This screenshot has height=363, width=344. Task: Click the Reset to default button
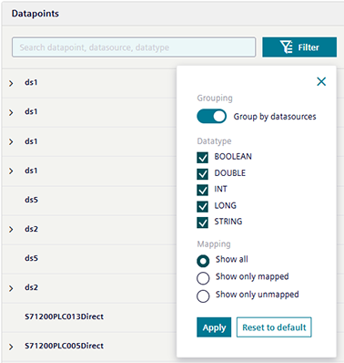pyautogui.click(x=274, y=327)
